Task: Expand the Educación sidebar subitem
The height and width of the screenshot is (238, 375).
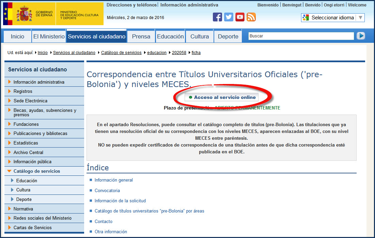Action: tap(27, 181)
